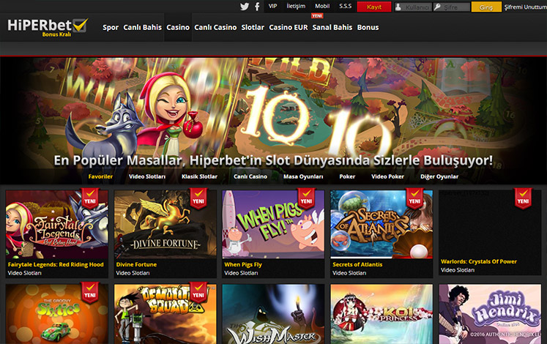Select the Masa Oyunları category tab
The image size is (547, 344).
point(303,176)
